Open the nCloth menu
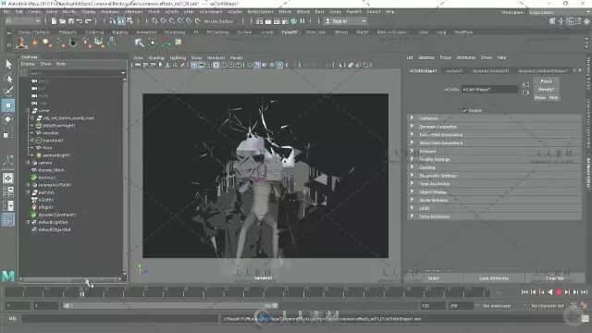 [172, 12]
